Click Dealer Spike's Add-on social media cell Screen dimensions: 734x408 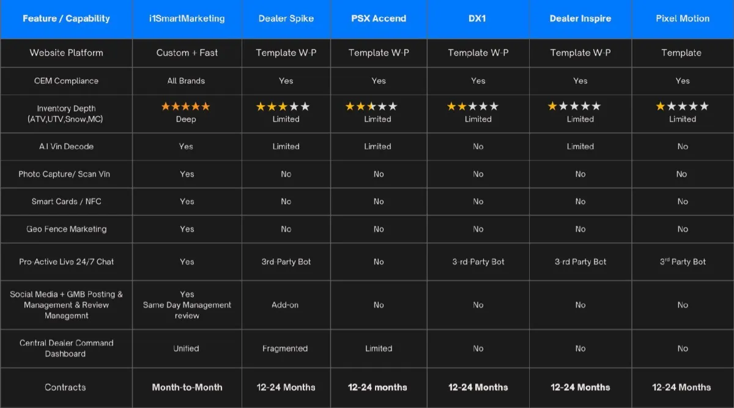(x=285, y=305)
